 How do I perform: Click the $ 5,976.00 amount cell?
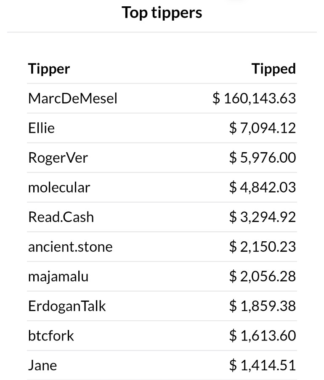point(263,158)
